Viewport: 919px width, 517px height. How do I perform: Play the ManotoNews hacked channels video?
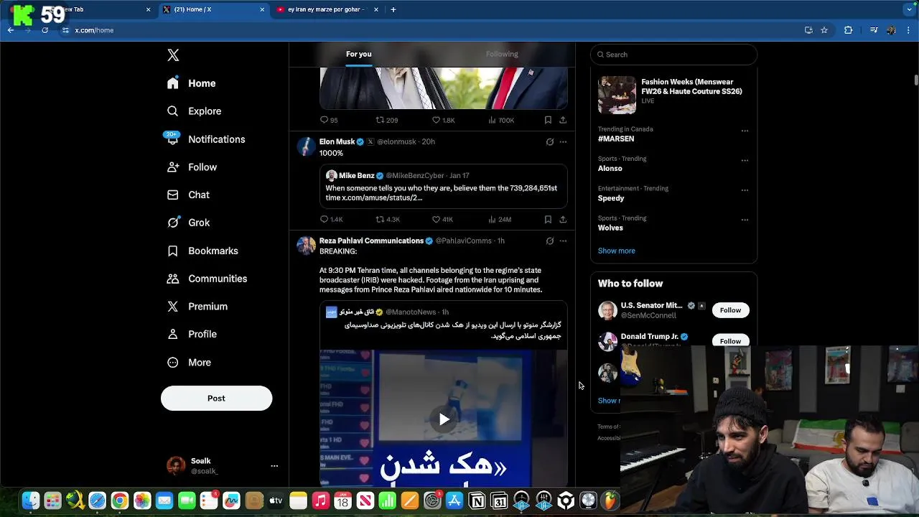(x=444, y=419)
